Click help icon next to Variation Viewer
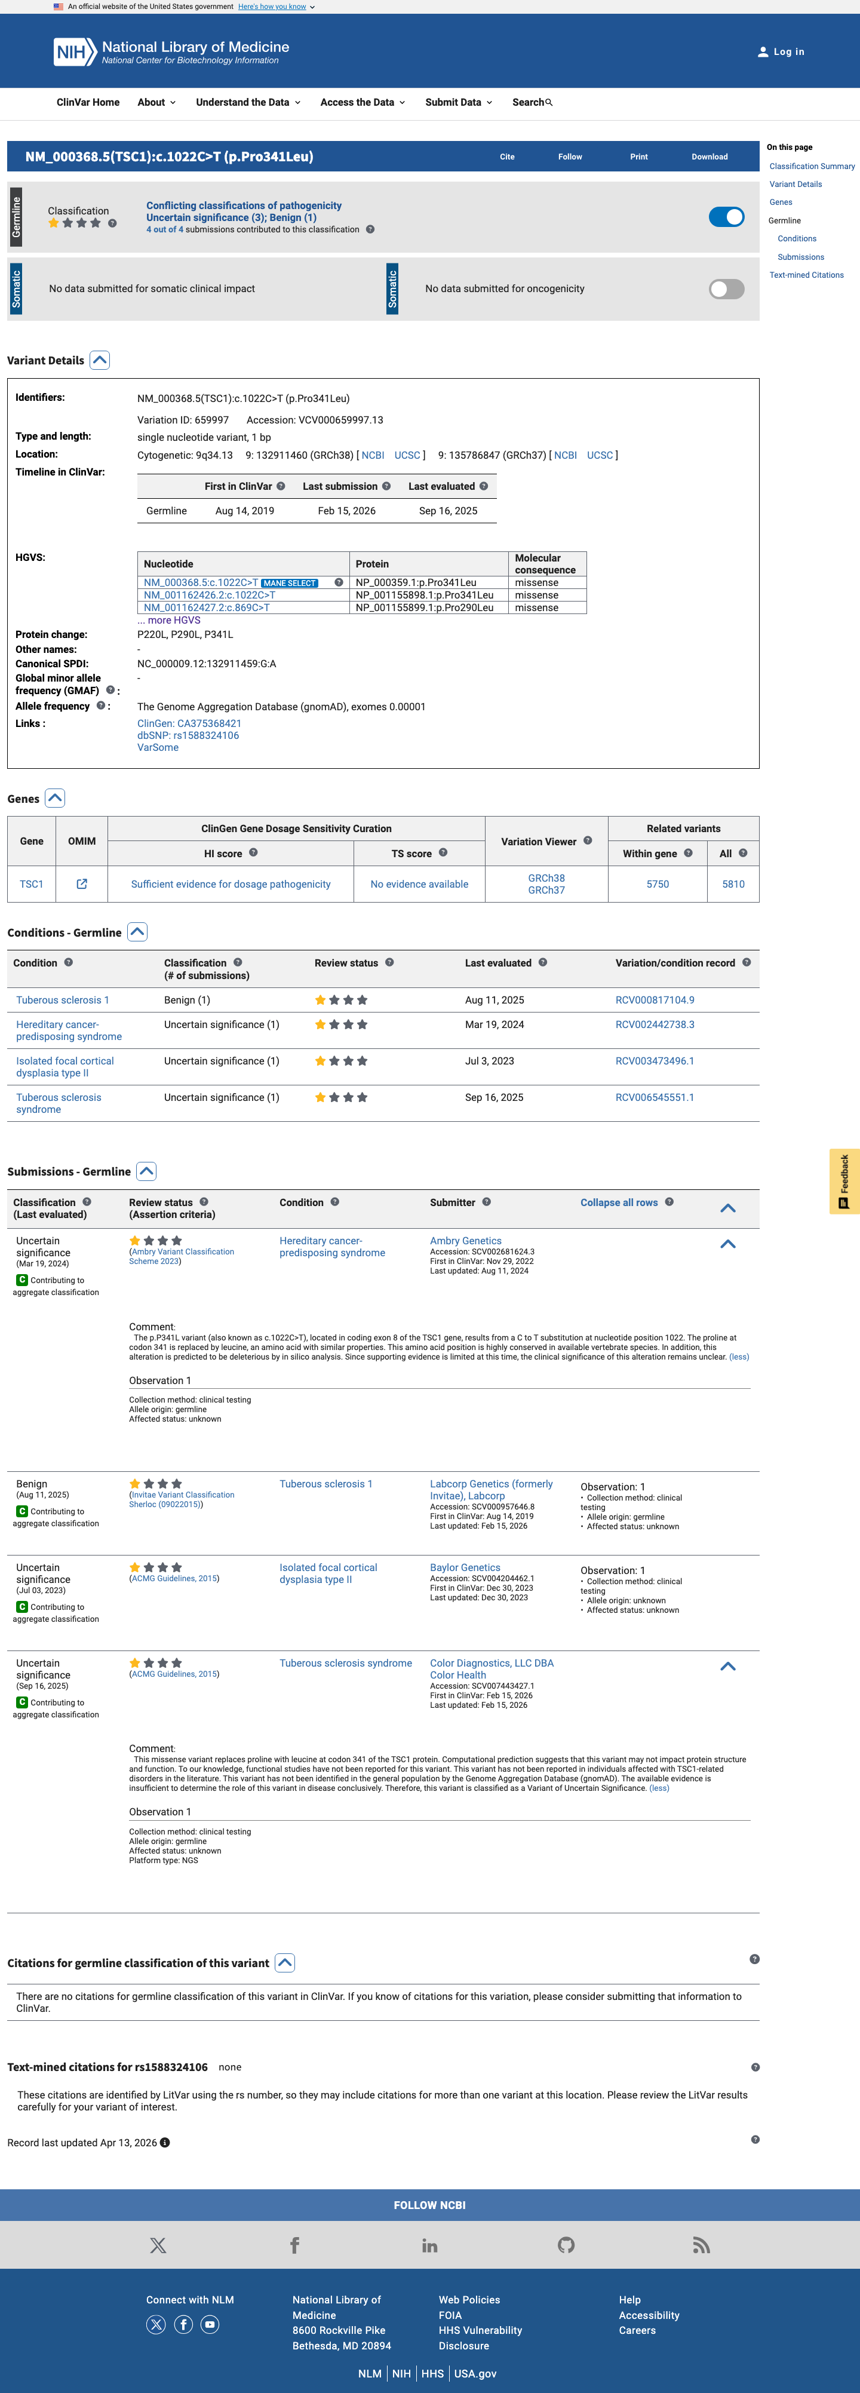Image resolution: width=860 pixels, height=2393 pixels. 588,840
